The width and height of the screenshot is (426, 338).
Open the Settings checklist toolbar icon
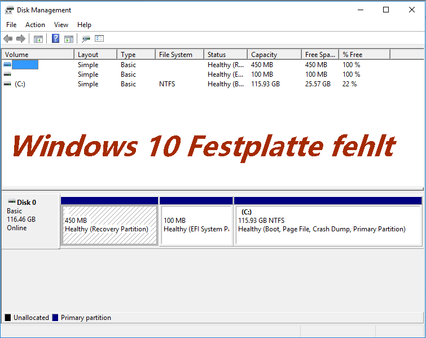tap(99, 38)
